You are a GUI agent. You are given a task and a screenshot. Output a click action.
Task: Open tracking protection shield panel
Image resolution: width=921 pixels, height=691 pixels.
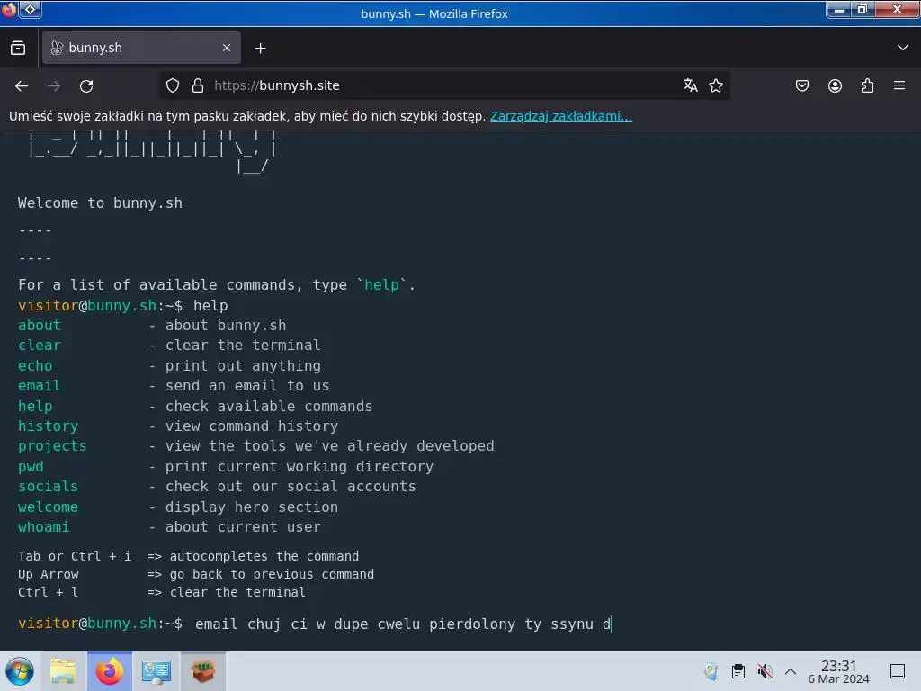pyautogui.click(x=172, y=85)
